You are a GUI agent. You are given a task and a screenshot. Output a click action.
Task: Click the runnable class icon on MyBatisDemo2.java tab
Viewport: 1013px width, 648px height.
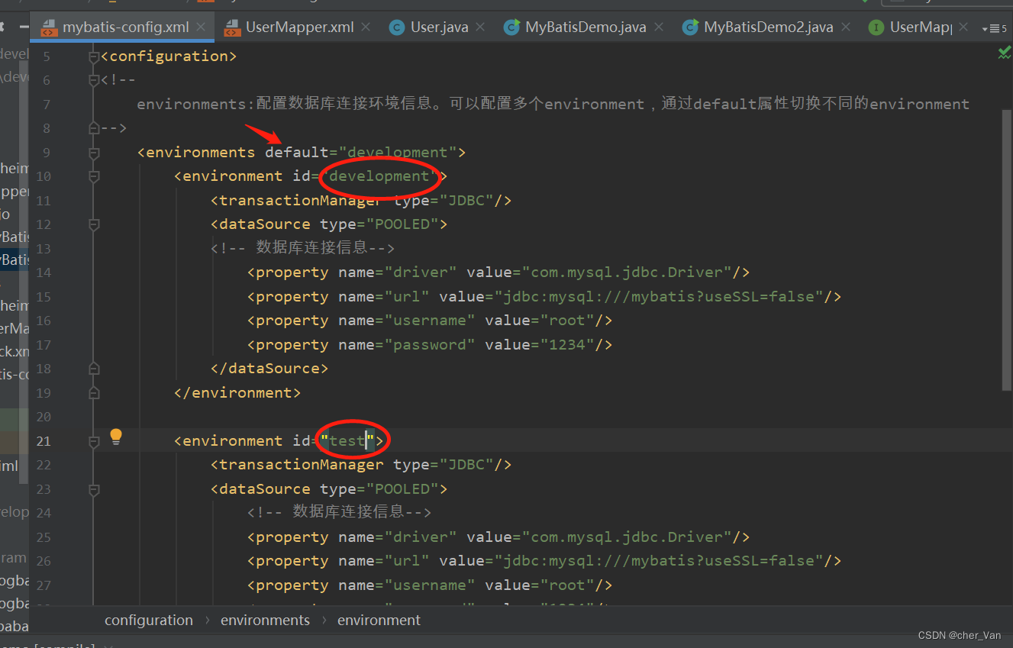[x=690, y=28]
